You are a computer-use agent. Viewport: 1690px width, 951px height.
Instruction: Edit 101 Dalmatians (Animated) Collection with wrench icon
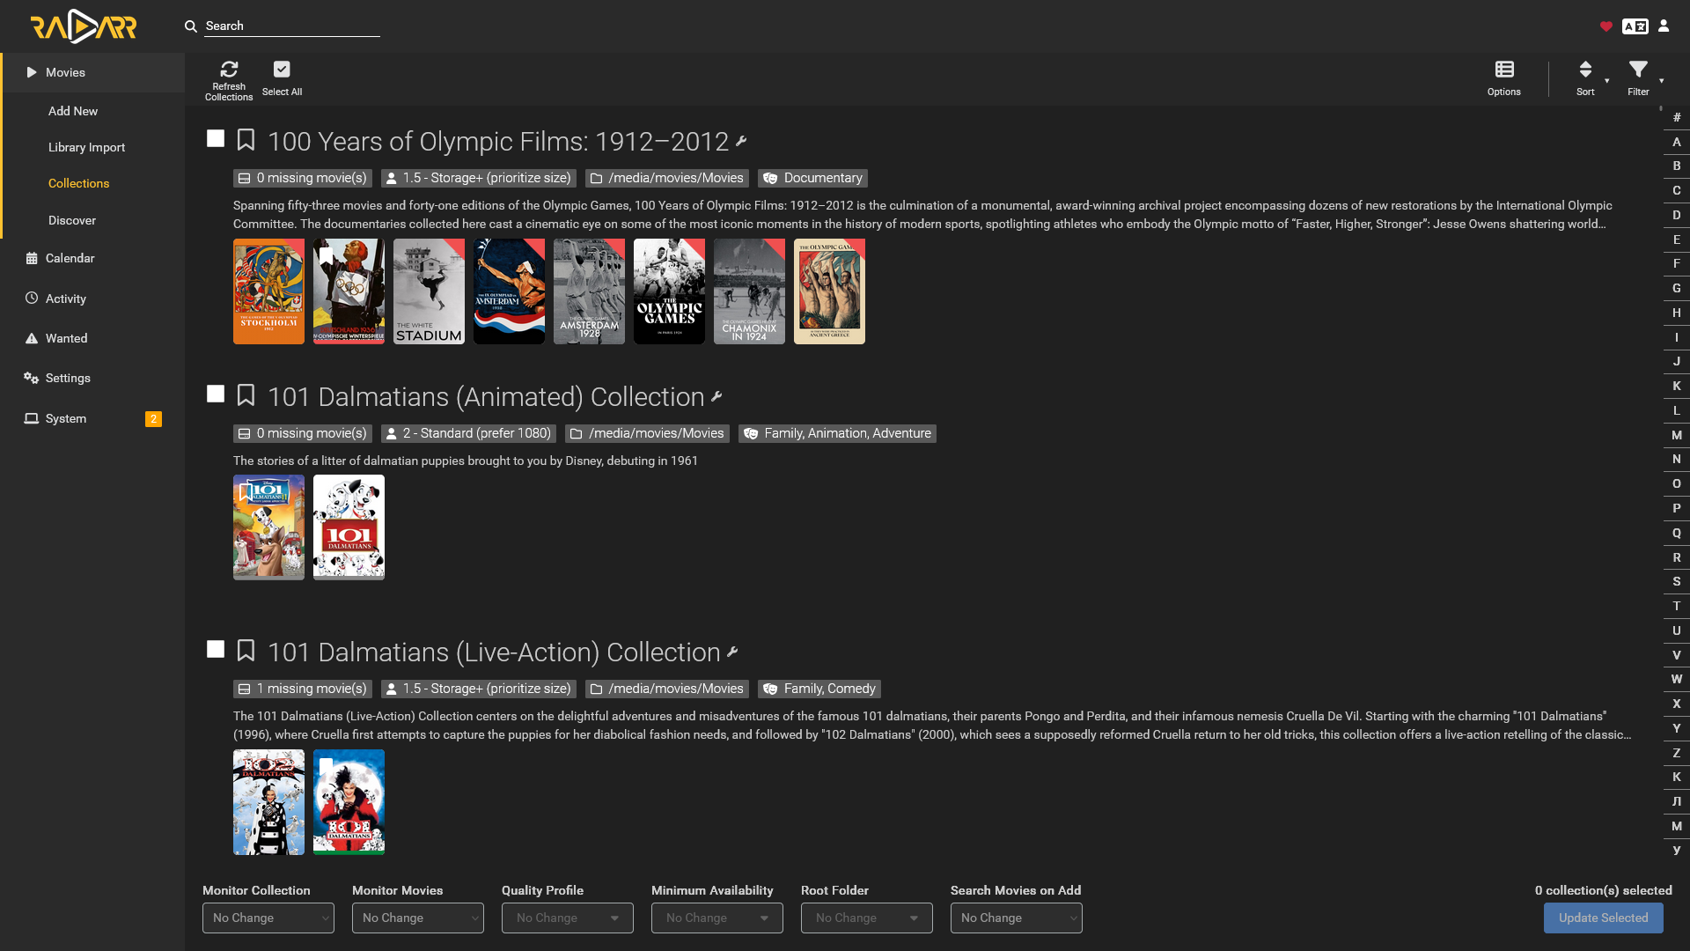click(716, 397)
